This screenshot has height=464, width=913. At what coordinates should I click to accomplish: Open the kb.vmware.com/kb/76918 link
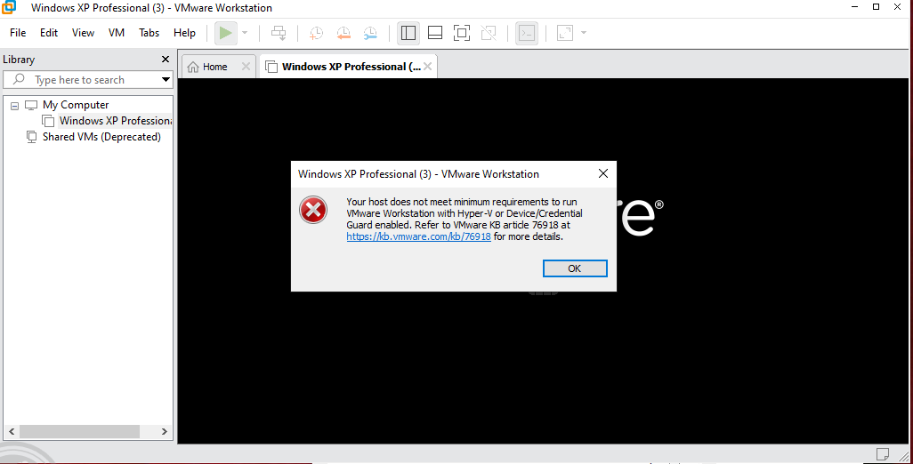click(x=418, y=236)
